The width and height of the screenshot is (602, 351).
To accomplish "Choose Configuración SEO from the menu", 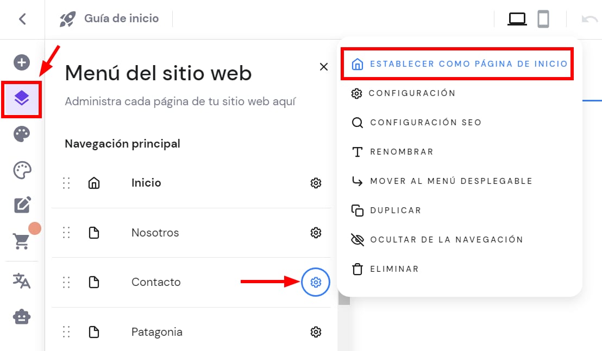I will point(425,123).
